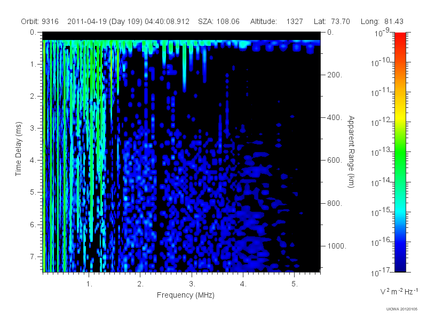
Task: Click the Frequency (MHz) axis title
Action: pyautogui.click(x=186, y=295)
